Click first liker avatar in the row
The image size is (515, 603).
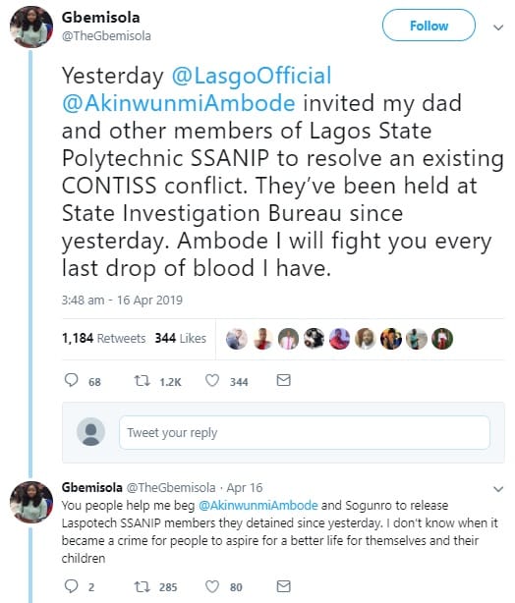[237, 339]
